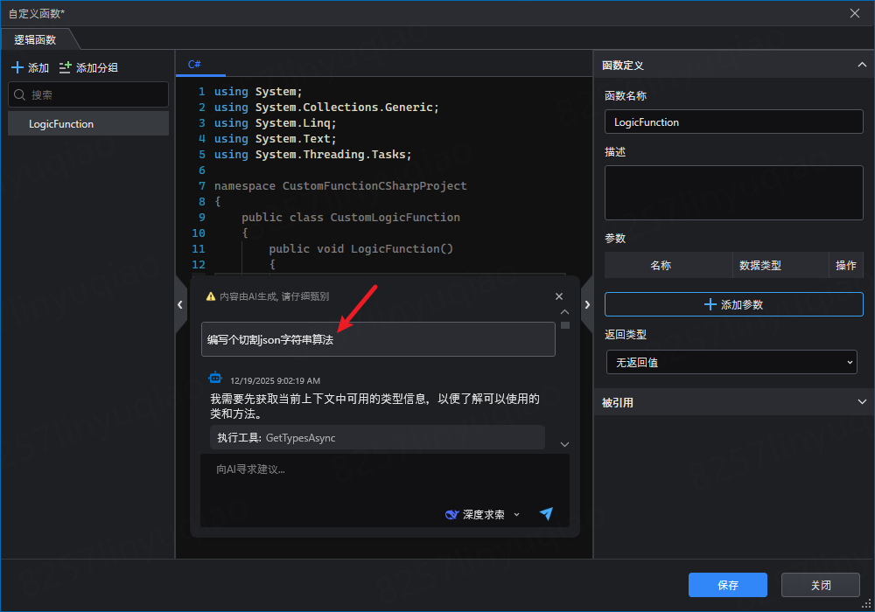Expand the 被引用 section
The width and height of the screenshot is (875, 612).
click(x=861, y=402)
